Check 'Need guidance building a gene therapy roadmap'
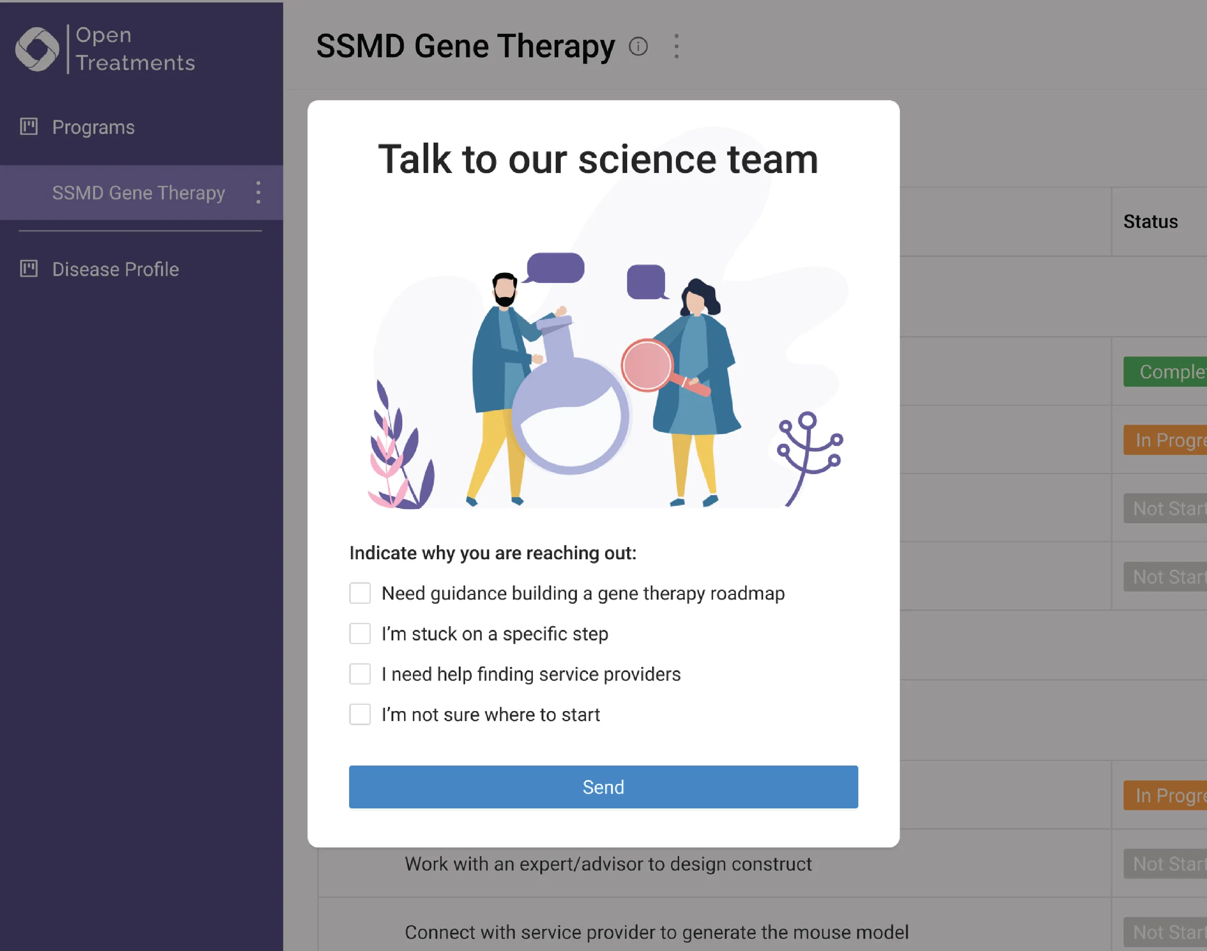The height and width of the screenshot is (951, 1207). tap(360, 593)
